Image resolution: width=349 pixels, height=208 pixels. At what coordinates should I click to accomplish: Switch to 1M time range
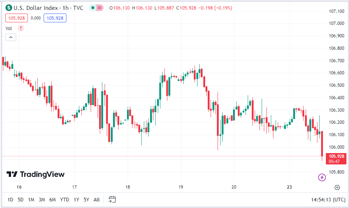(x=31, y=200)
